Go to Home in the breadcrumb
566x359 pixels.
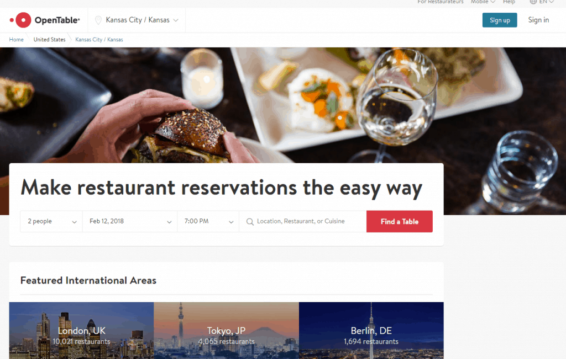pyautogui.click(x=16, y=40)
